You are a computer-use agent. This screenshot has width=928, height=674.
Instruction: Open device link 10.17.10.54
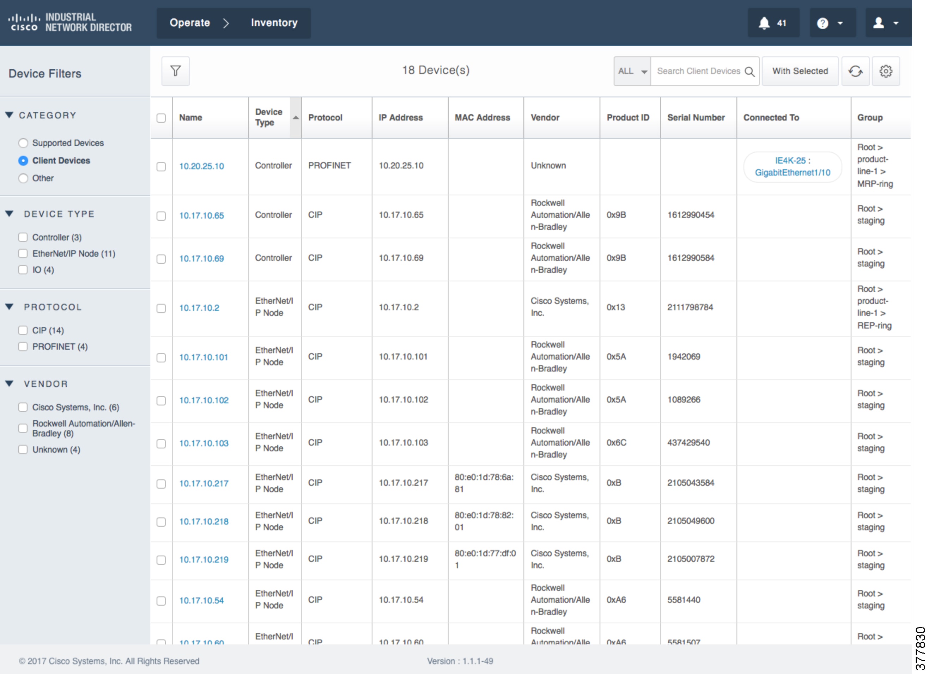click(x=201, y=600)
